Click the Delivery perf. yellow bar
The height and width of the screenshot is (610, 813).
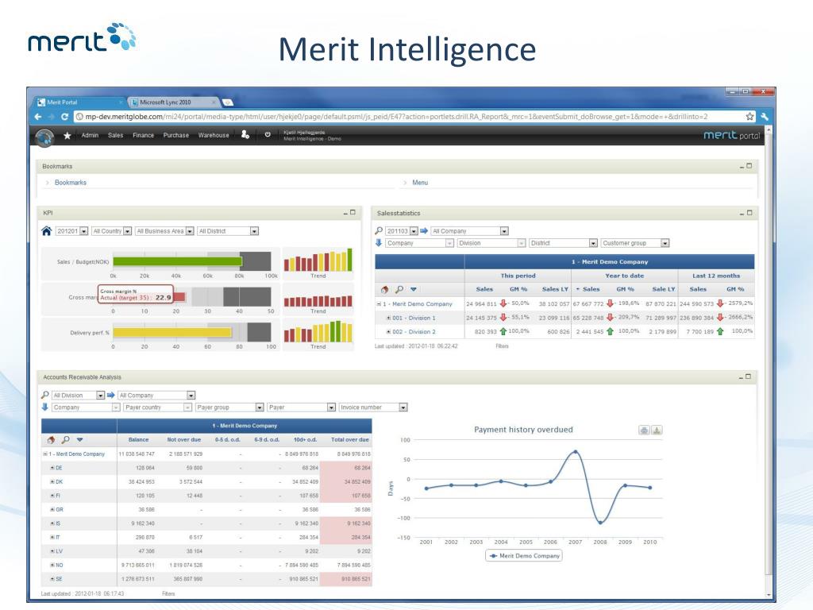pos(171,333)
